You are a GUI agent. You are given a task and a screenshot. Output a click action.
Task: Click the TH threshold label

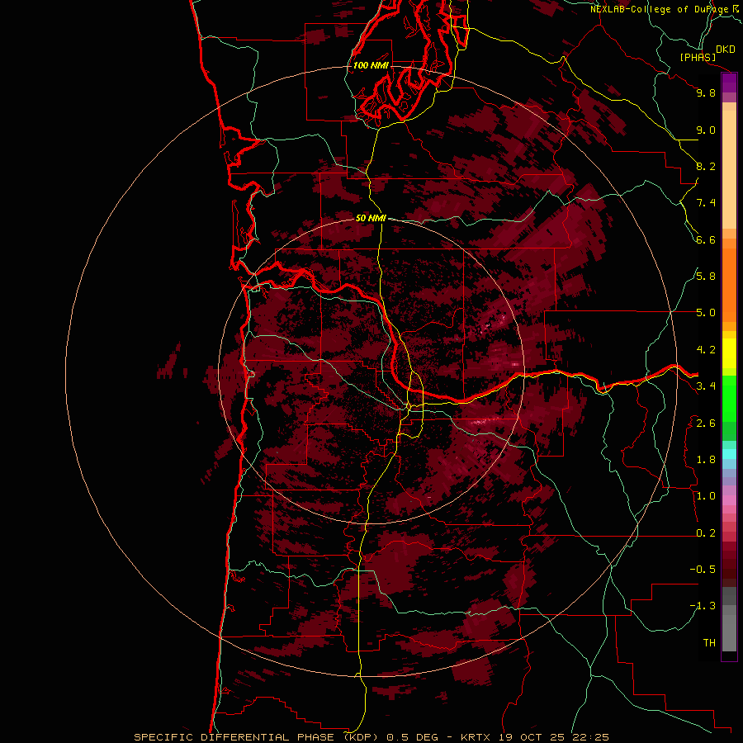pyautogui.click(x=709, y=643)
